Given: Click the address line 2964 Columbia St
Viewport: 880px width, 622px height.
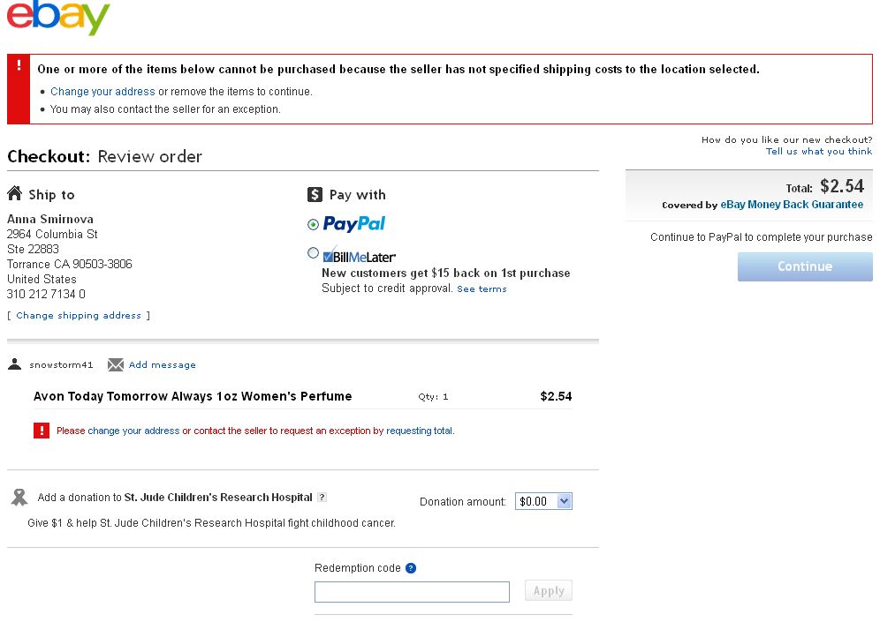Looking at the screenshot, I should tap(52, 234).
